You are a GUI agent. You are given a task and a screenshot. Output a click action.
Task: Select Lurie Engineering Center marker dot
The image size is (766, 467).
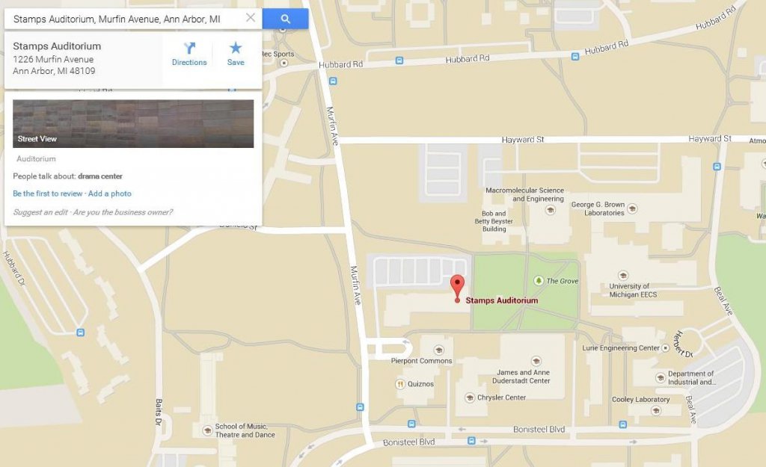click(665, 348)
